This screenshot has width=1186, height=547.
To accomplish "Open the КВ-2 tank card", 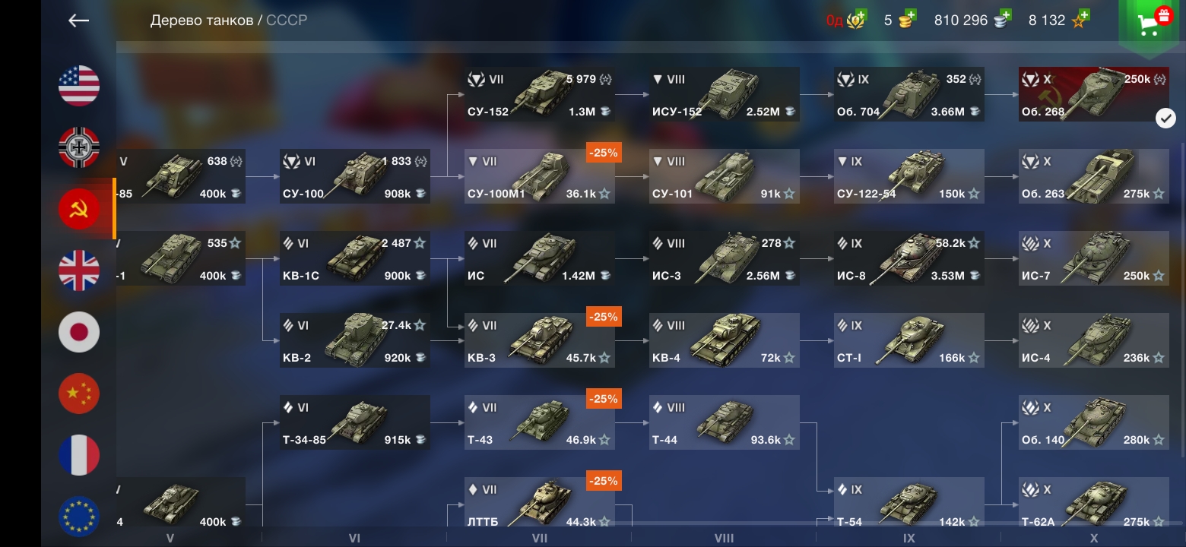I will pyautogui.click(x=355, y=340).
